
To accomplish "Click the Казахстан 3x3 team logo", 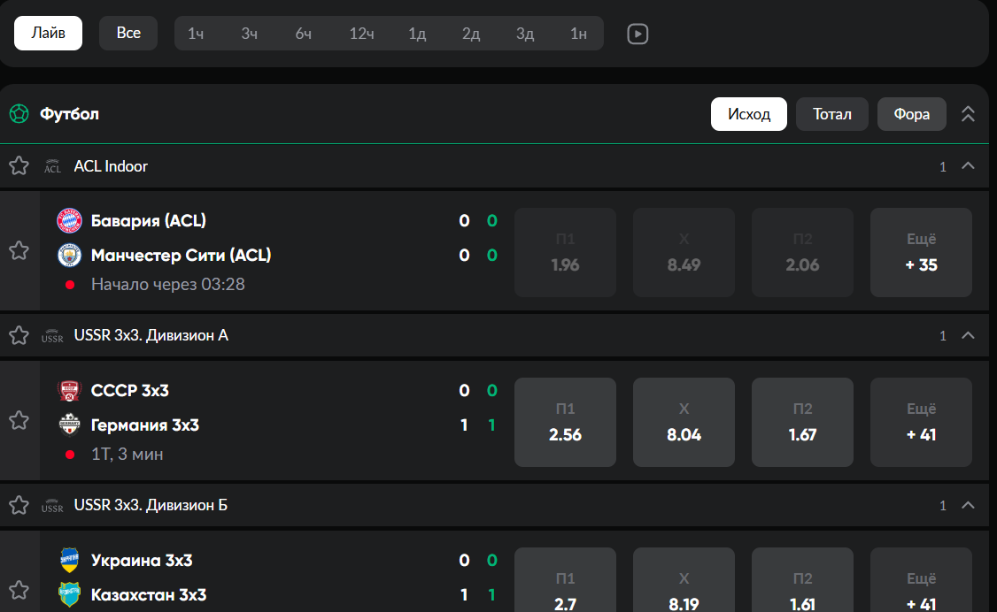I will 69,595.
